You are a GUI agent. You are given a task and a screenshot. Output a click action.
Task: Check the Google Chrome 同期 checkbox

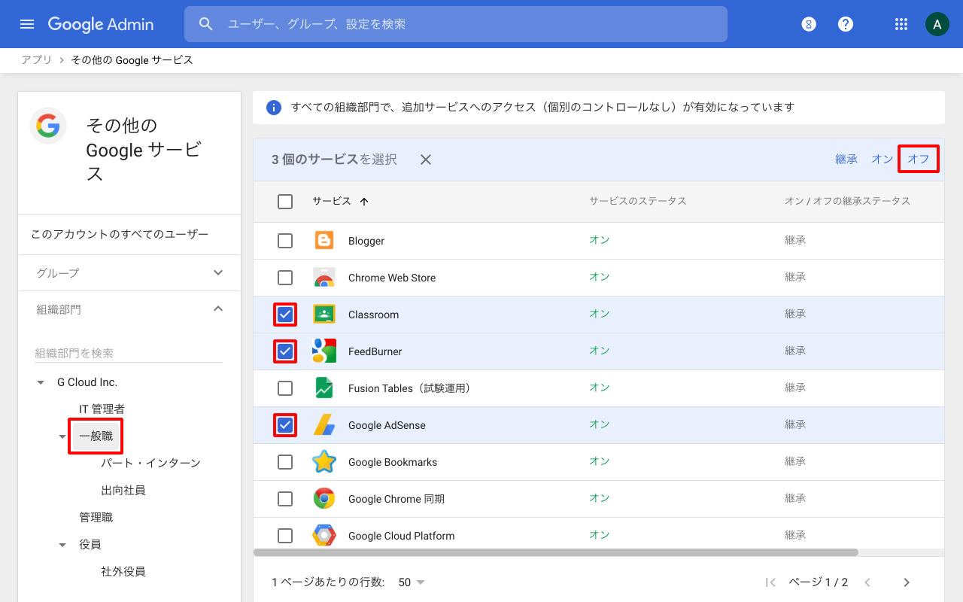pyautogui.click(x=285, y=499)
